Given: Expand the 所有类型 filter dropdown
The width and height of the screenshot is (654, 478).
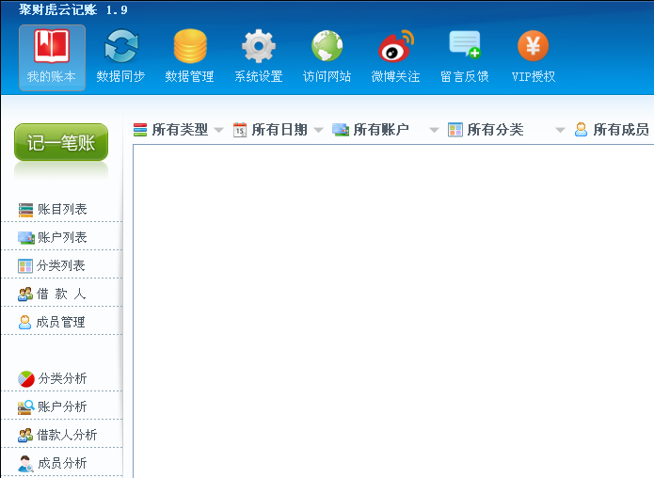Looking at the screenshot, I should (179, 130).
